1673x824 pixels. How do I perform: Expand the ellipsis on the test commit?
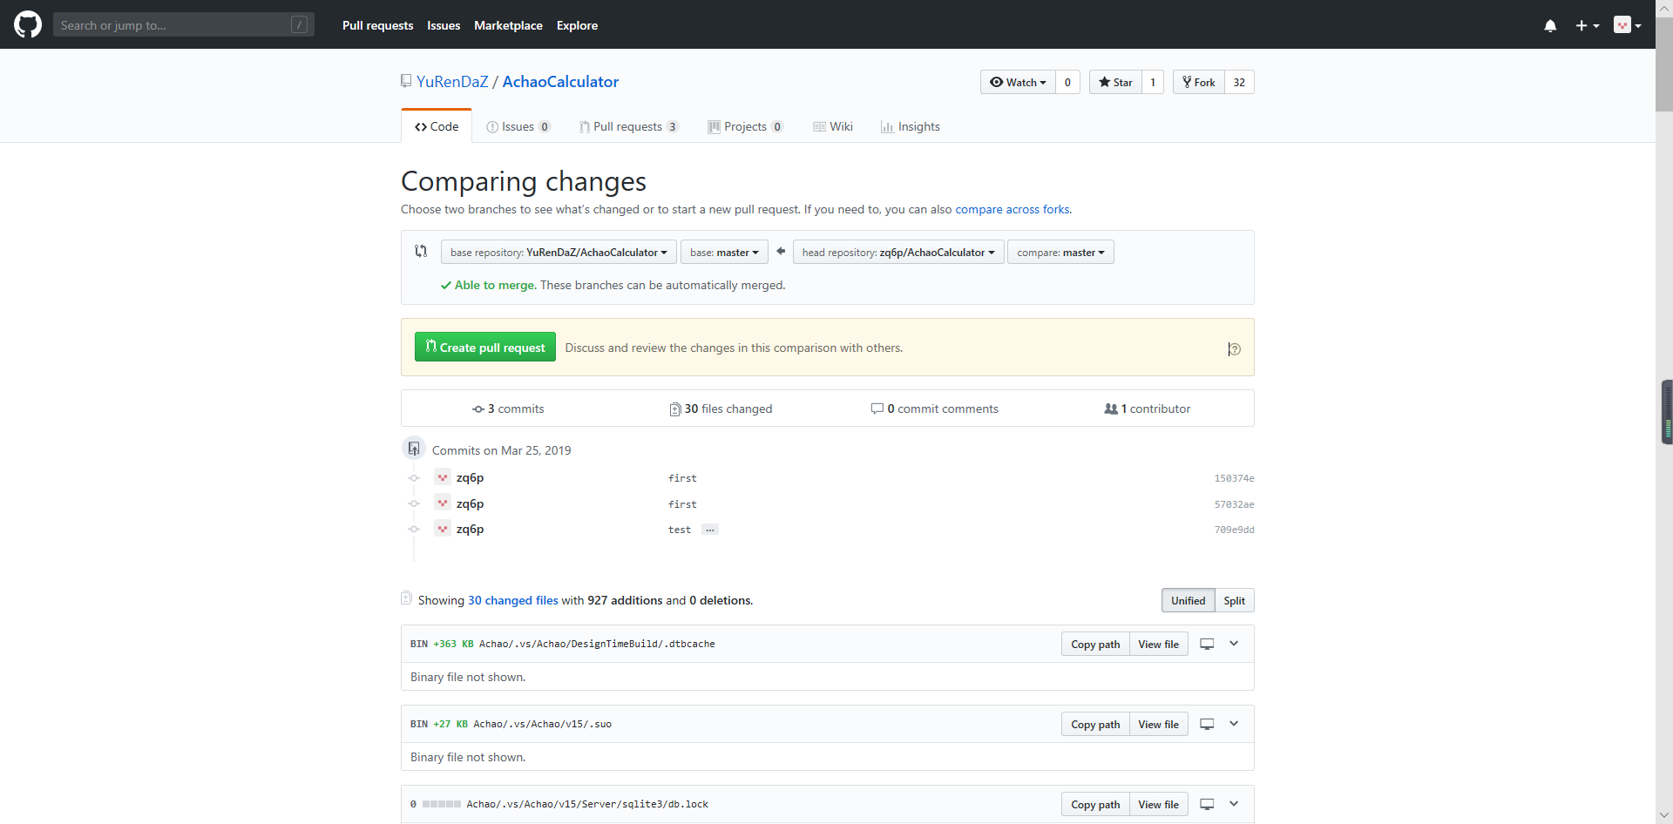(710, 530)
